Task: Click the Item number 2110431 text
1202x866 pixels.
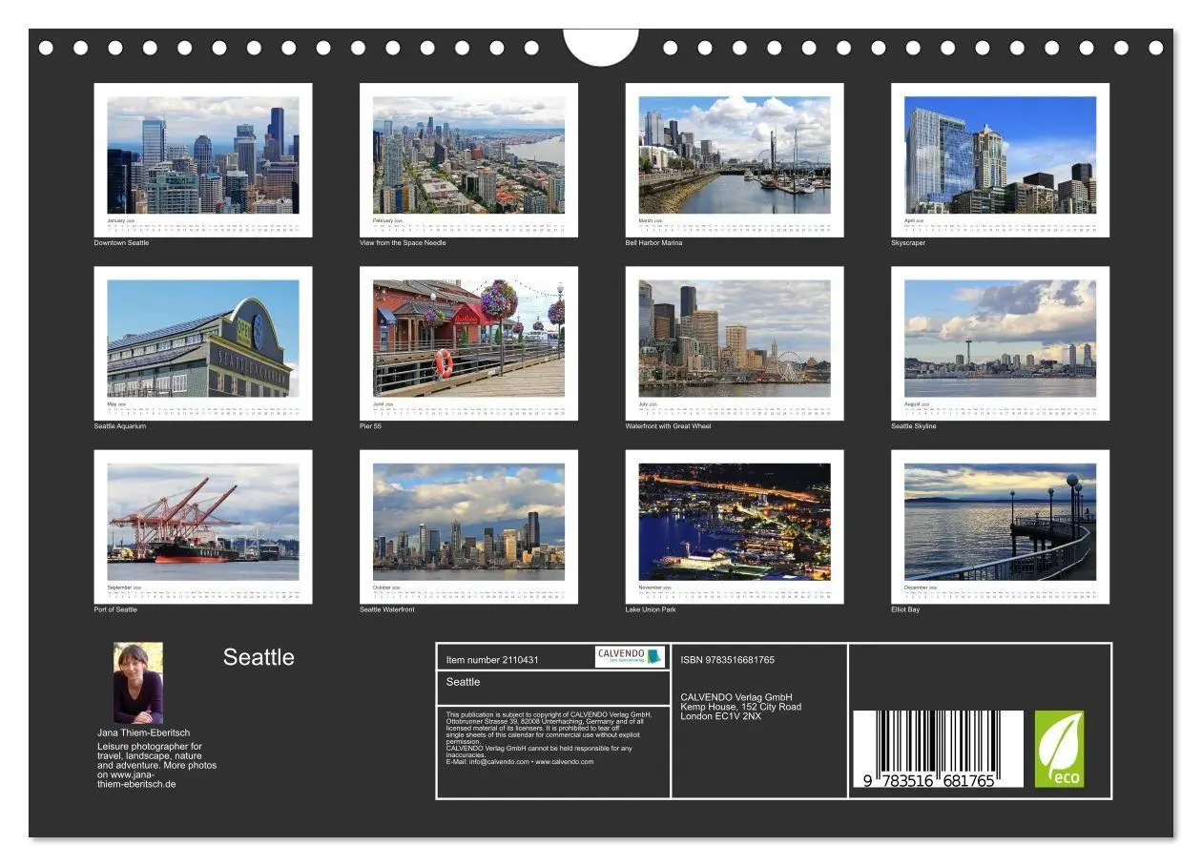Action: point(492,660)
